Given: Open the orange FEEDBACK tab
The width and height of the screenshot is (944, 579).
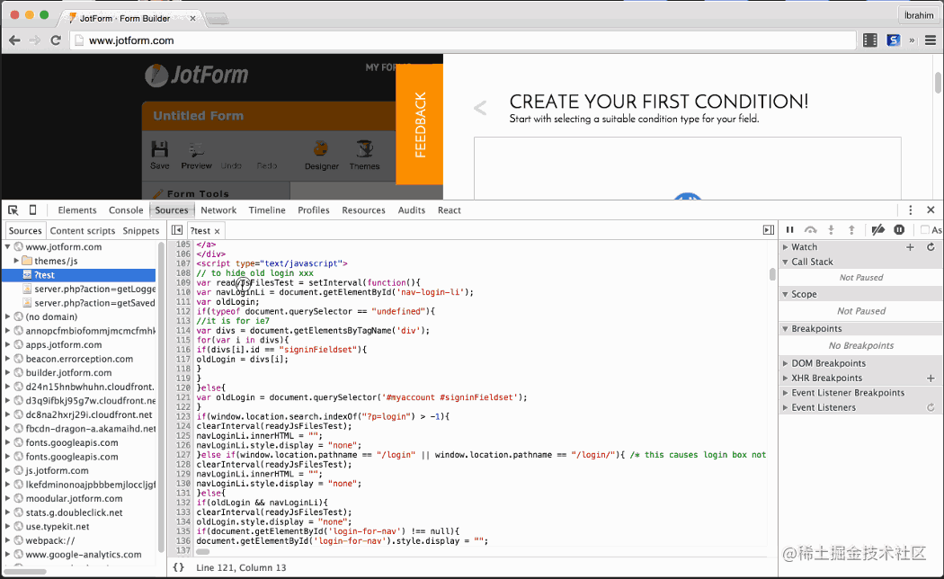Looking at the screenshot, I should [420, 124].
